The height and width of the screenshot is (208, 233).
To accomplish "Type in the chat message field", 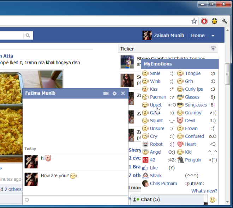I will point(76,200).
